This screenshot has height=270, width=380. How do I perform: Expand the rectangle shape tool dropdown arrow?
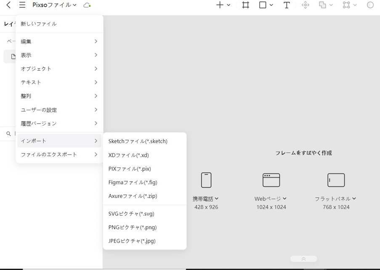pyautogui.click(x=271, y=5)
